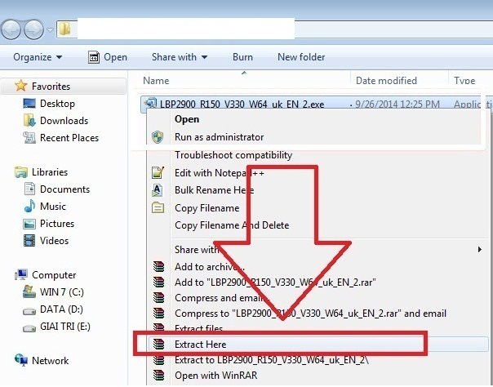Click the Open toolbar button

coord(108,57)
